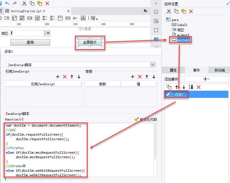
Task: Insert a dropdown checkbox list widget
Action: point(14,18)
